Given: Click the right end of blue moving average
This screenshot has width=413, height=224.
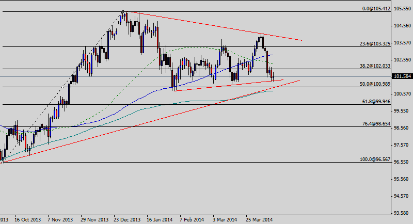Looking at the screenshot, I should tap(273, 55).
